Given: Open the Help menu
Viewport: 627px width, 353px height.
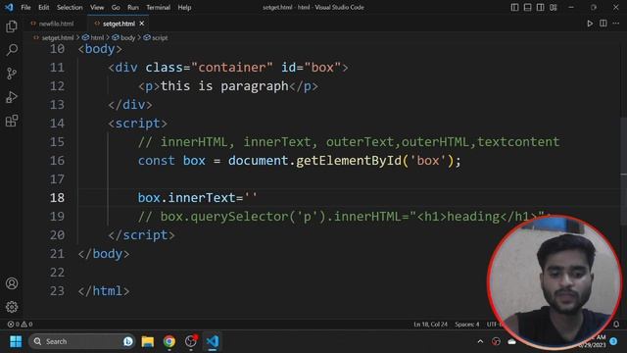Looking at the screenshot, I should click(184, 7).
